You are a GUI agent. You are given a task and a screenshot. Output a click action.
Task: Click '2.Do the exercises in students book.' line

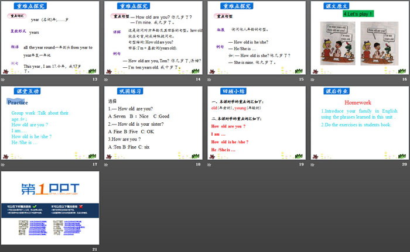356,125
